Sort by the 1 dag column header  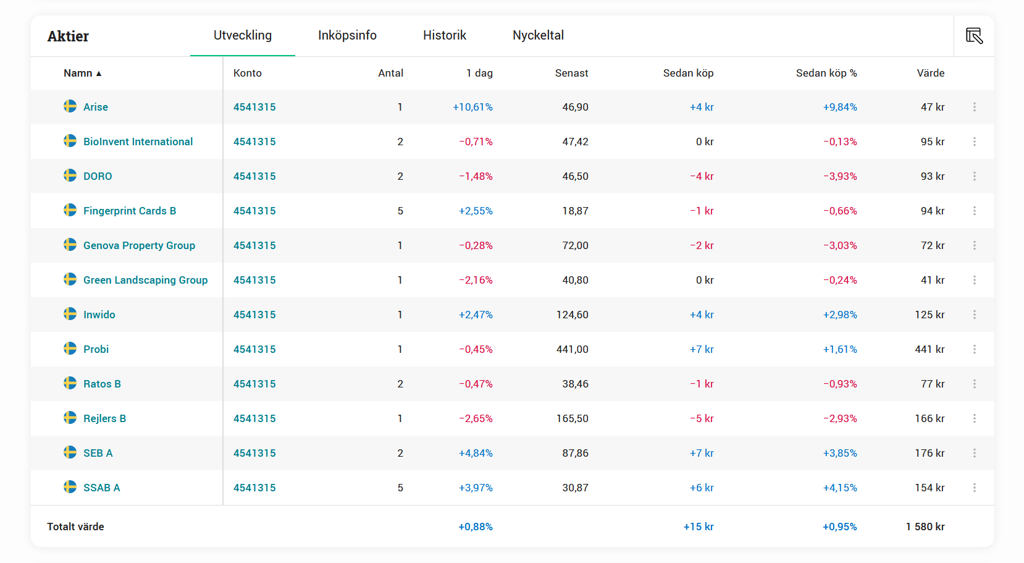(479, 73)
